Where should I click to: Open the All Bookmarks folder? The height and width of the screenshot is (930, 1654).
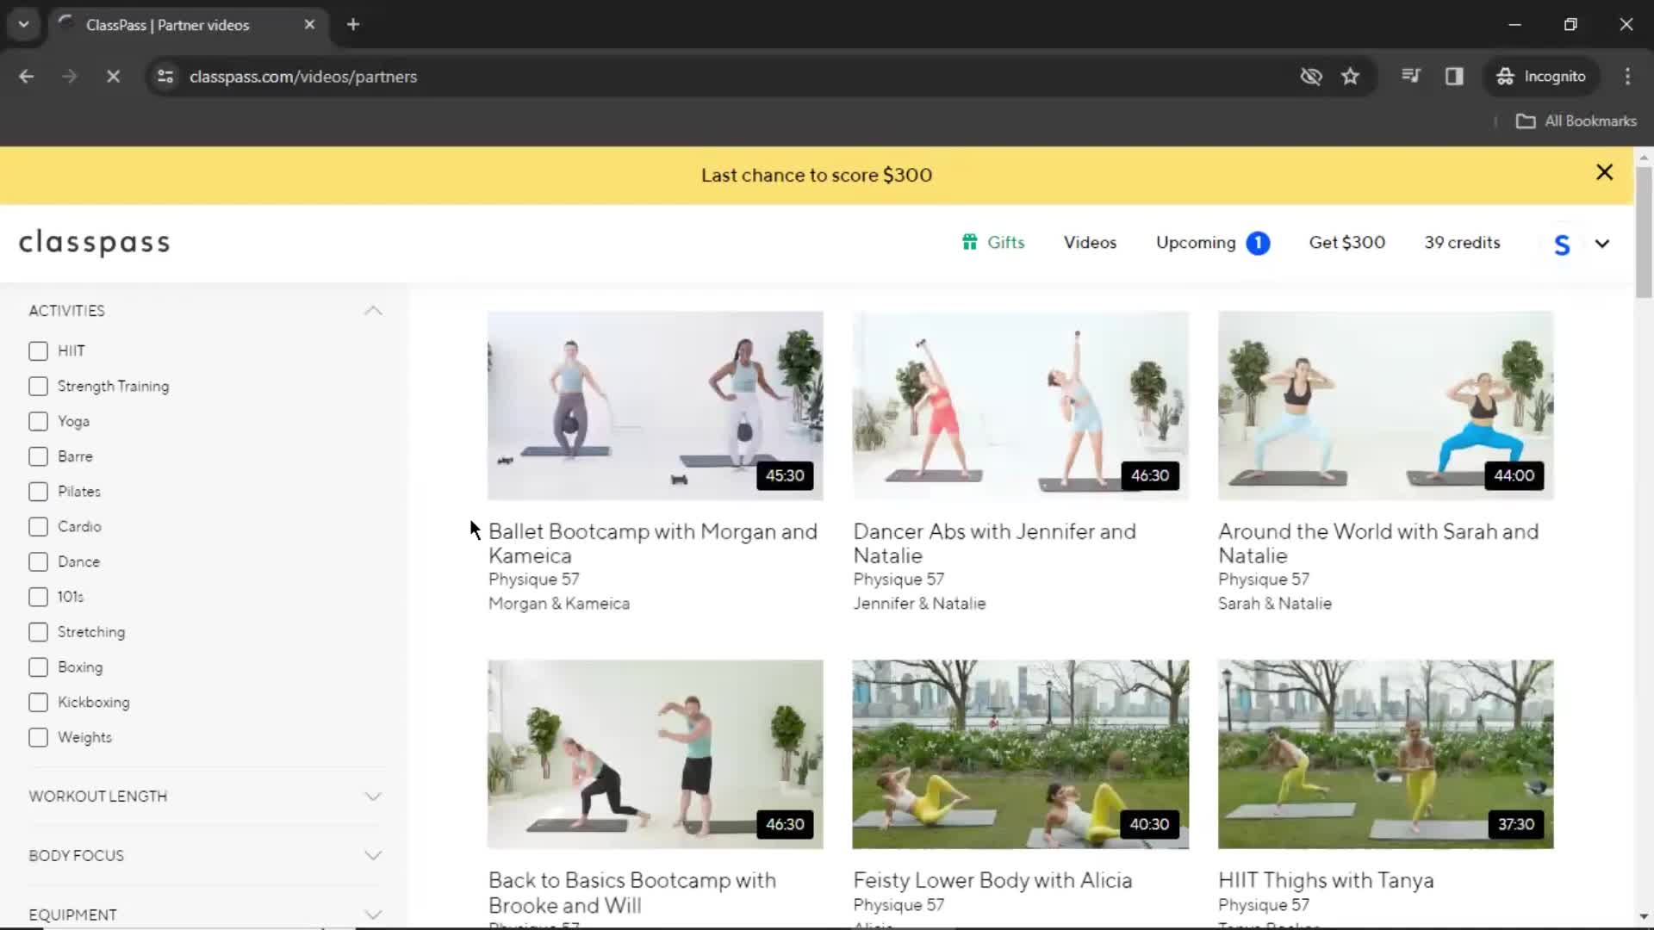pyautogui.click(x=1576, y=121)
